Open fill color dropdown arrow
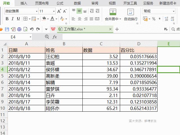 pyautogui.click(x=48, y=19)
